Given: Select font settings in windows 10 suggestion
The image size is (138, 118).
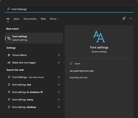Looking at the screenshot, I should pos(34,92).
